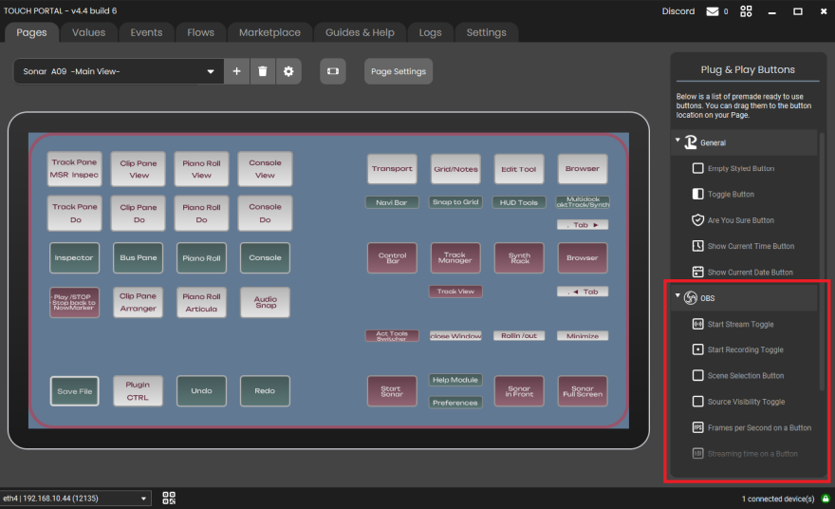Select the Show Current Time Button item
Image resolution: width=835 pixels, height=509 pixels.
751,246
